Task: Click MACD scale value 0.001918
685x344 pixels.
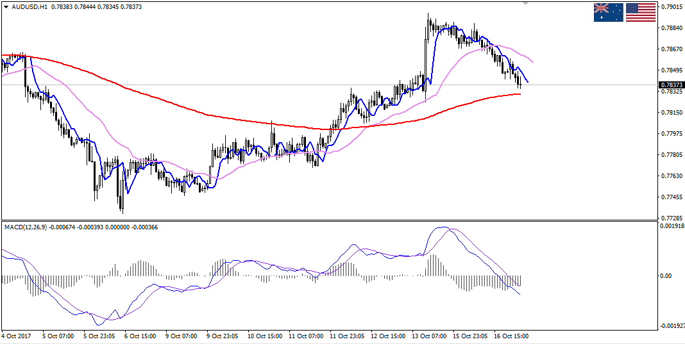Action: pos(672,227)
